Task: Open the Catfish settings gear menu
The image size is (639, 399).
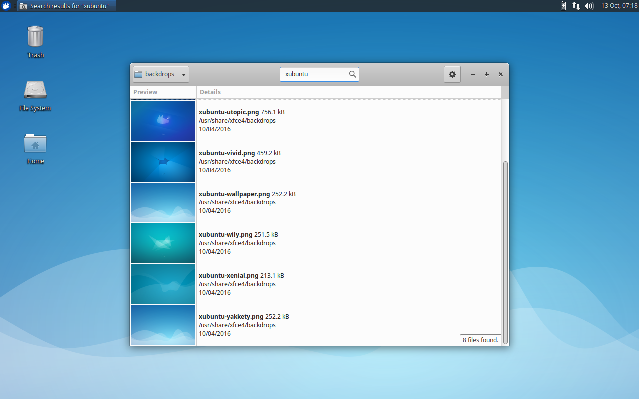Action: click(x=452, y=74)
